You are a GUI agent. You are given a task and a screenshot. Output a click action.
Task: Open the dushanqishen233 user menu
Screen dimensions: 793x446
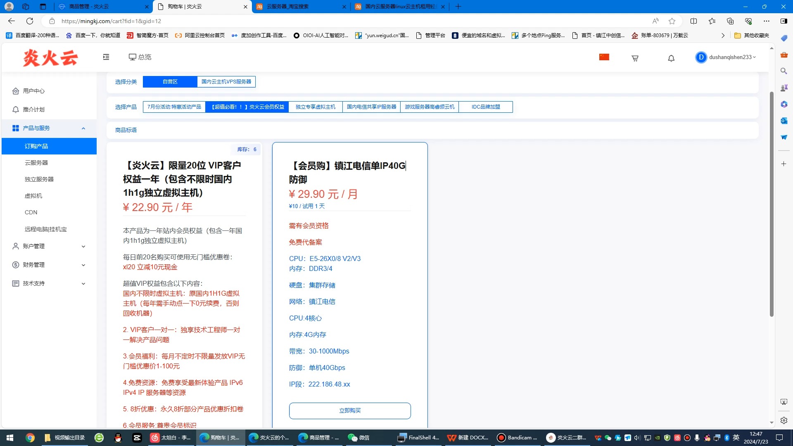click(726, 57)
